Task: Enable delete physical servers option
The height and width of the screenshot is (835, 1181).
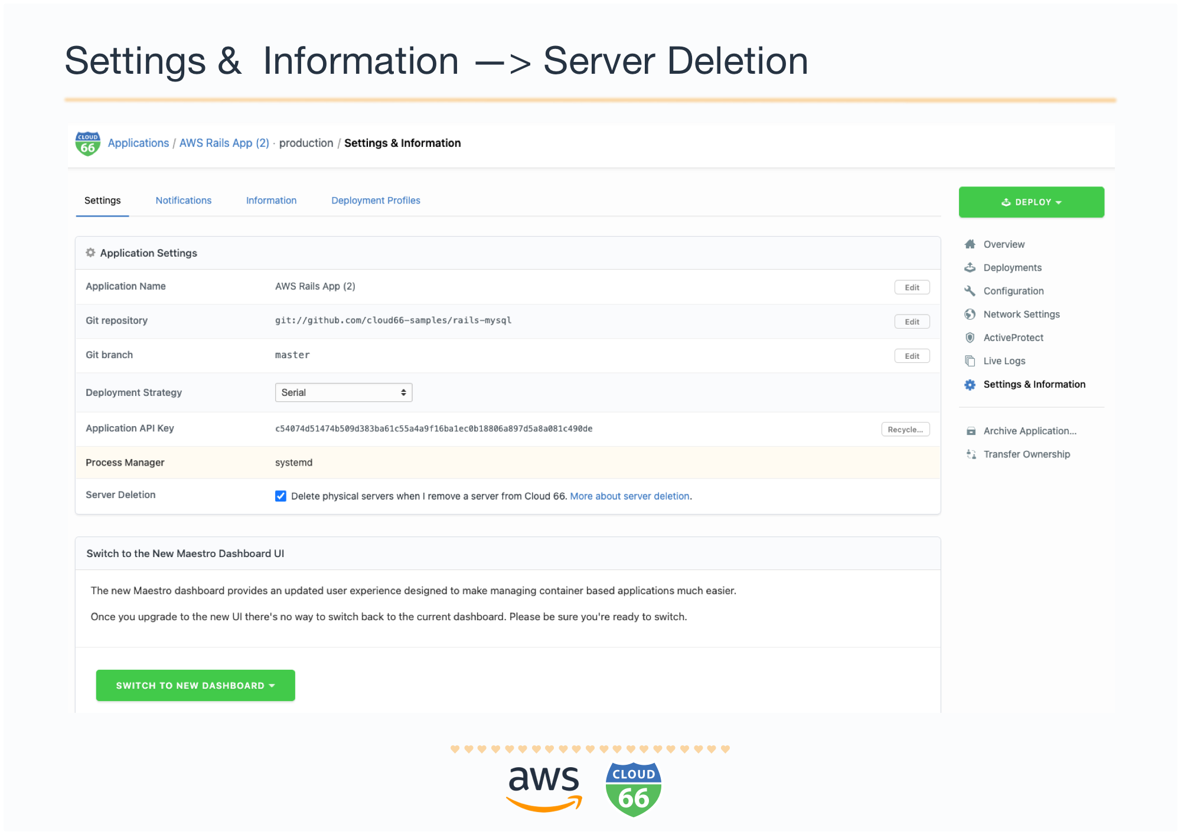Action: (x=280, y=495)
